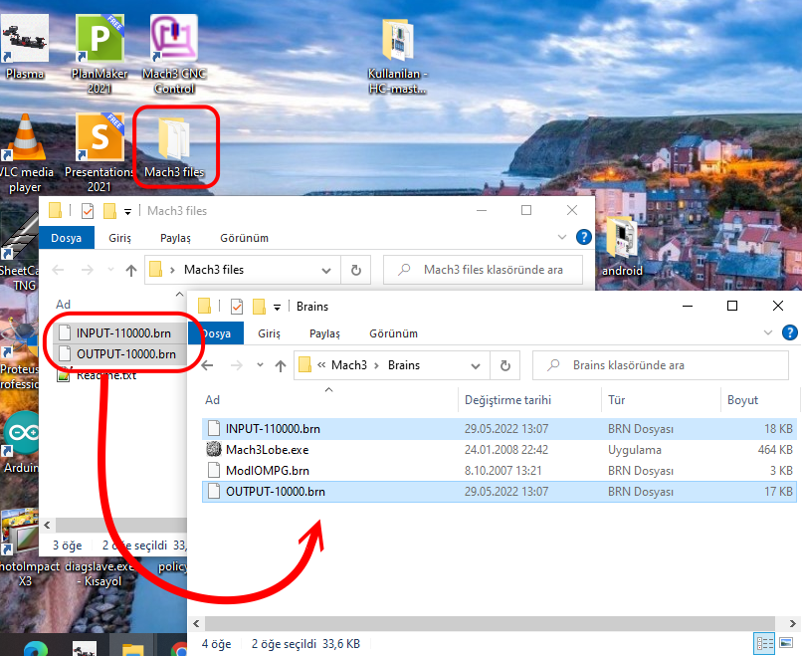Click the Plasma desktop shortcut icon
Screen dimensions: 802x656
click(25, 40)
